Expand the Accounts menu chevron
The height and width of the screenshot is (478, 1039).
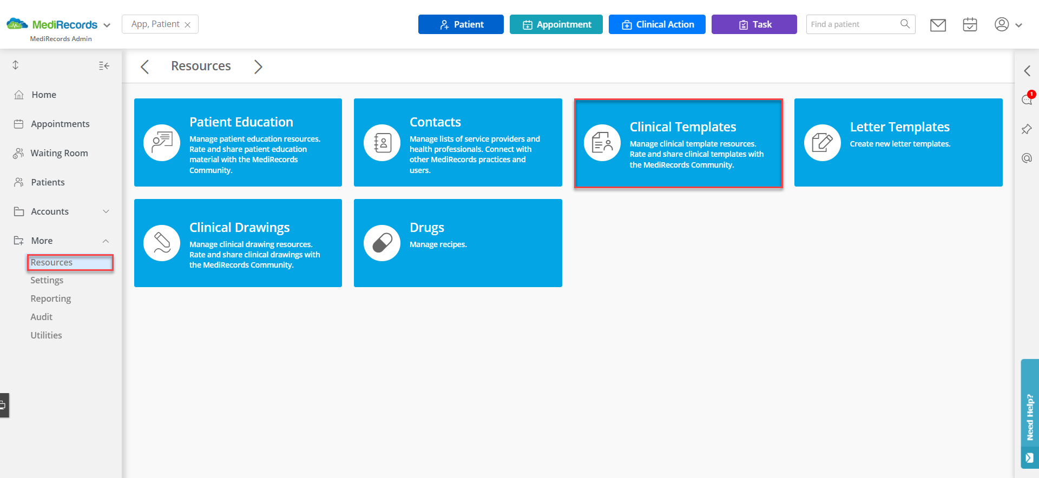tap(106, 211)
